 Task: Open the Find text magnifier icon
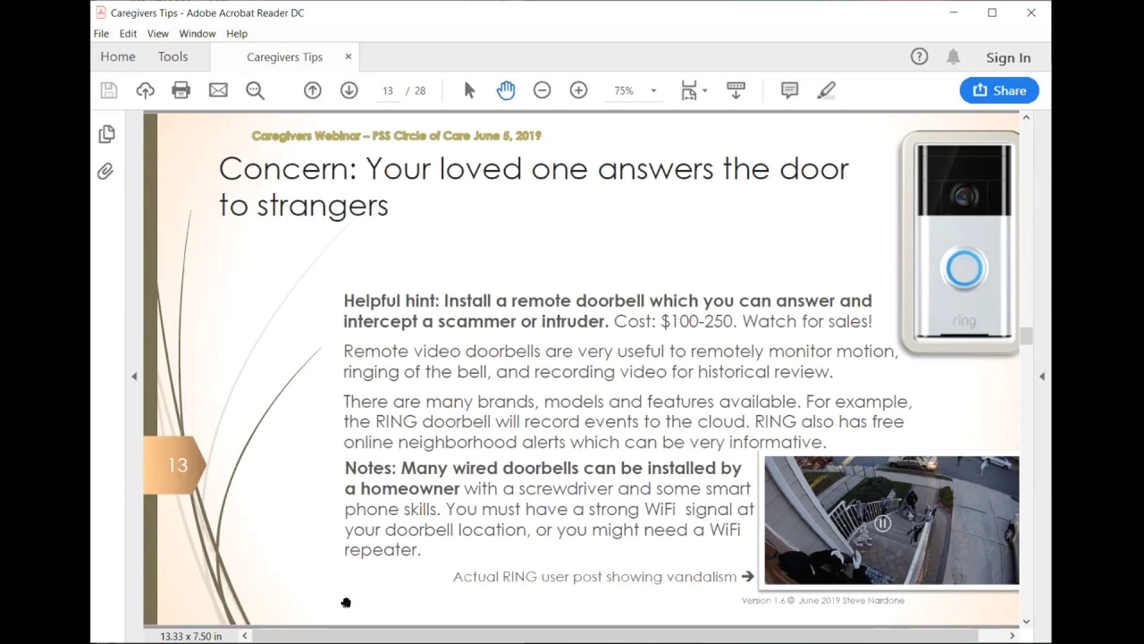pos(255,90)
